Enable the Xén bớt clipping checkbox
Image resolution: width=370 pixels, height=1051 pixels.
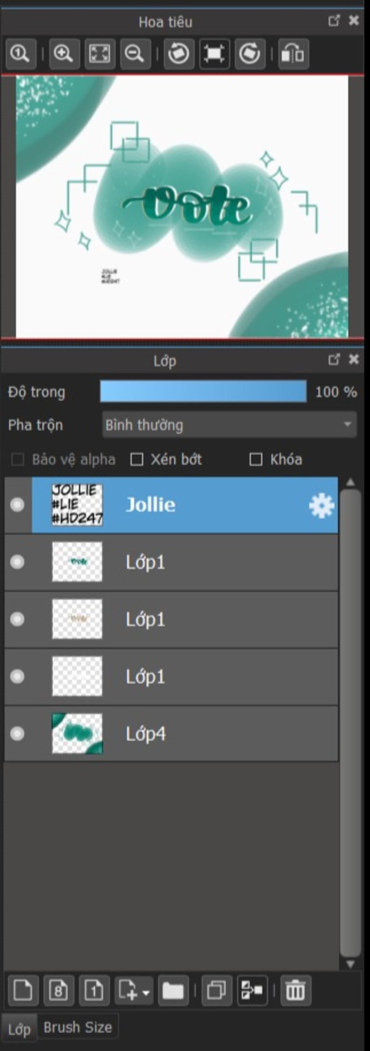click(137, 459)
